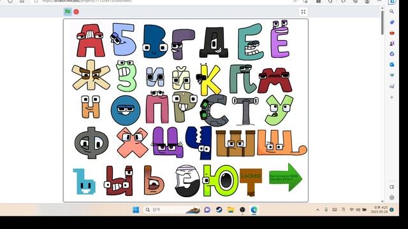Click the salmon pink Х character
Viewport: 408px width, 229px height.
132,142
